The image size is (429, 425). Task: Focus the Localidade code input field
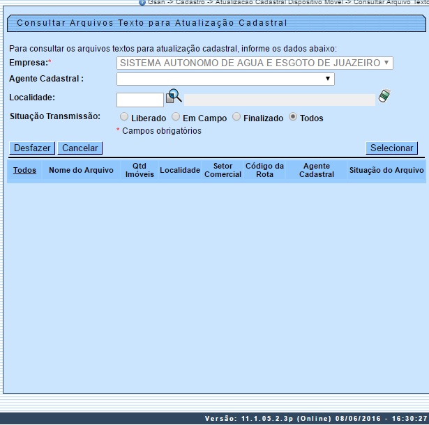point(140,100)
